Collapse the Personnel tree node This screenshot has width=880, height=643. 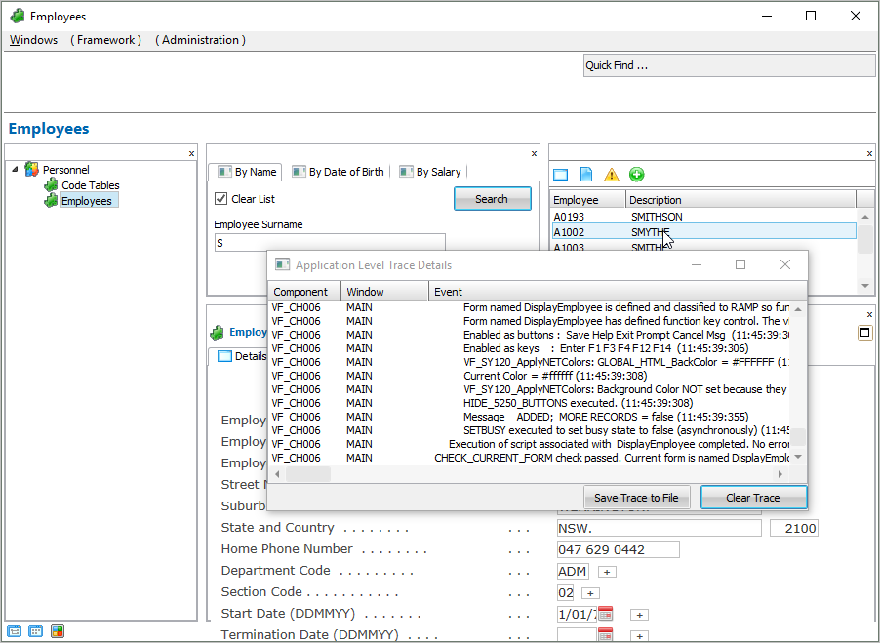[x=15, y=169]
